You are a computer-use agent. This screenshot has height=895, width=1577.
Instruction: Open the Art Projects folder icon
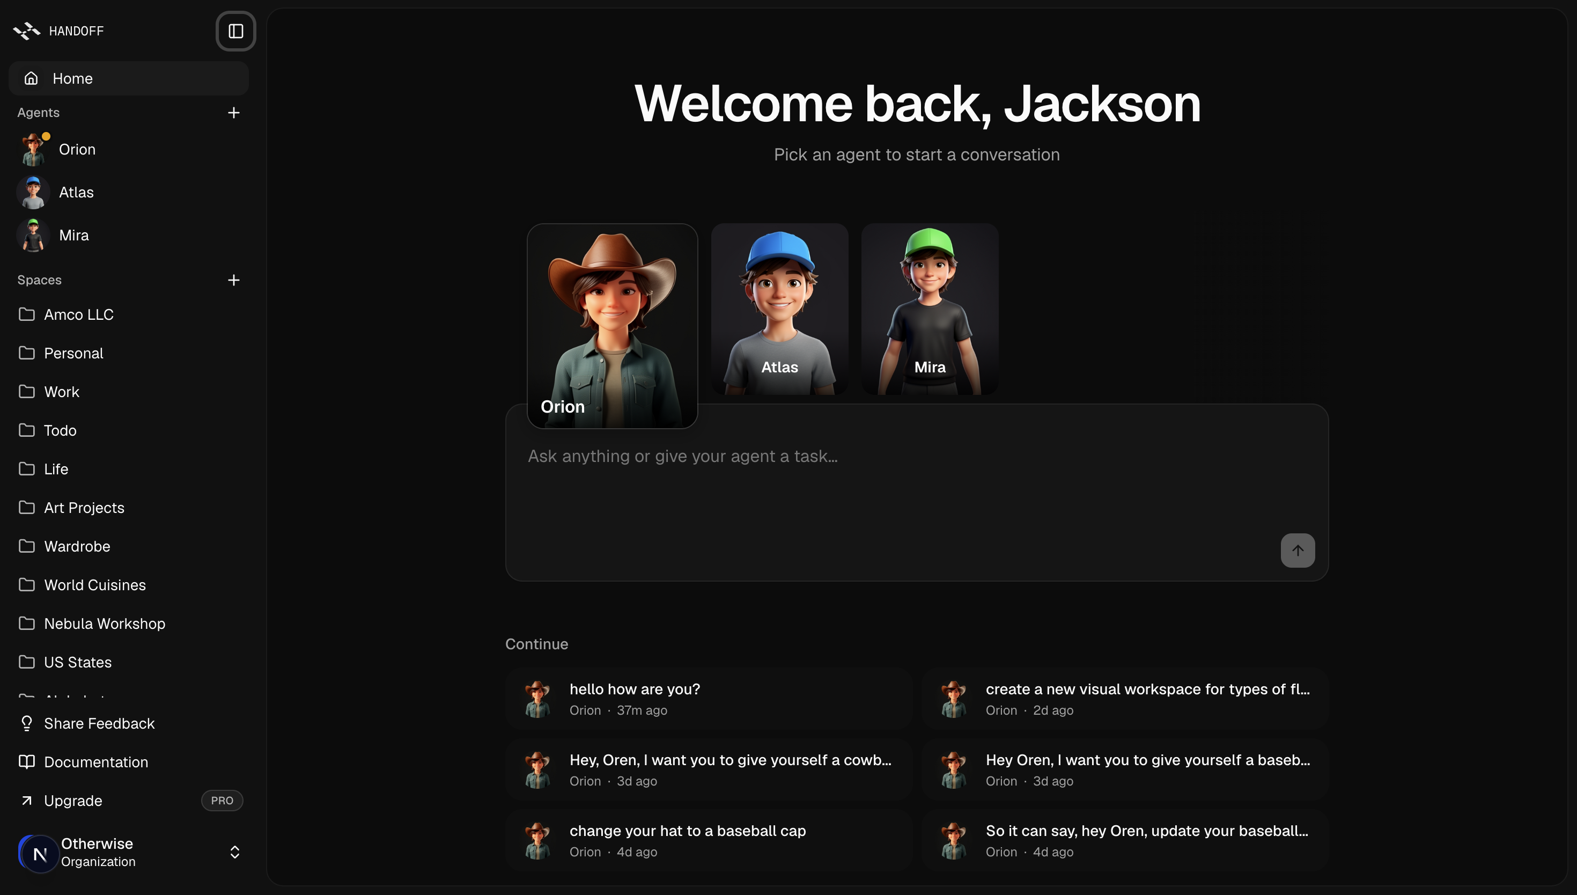click(26, 508)
